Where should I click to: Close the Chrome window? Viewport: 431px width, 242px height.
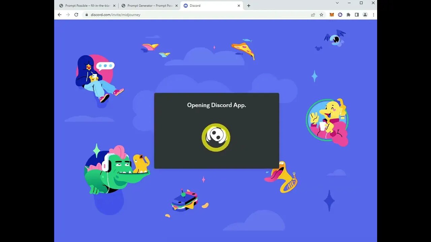pos(373,3)
